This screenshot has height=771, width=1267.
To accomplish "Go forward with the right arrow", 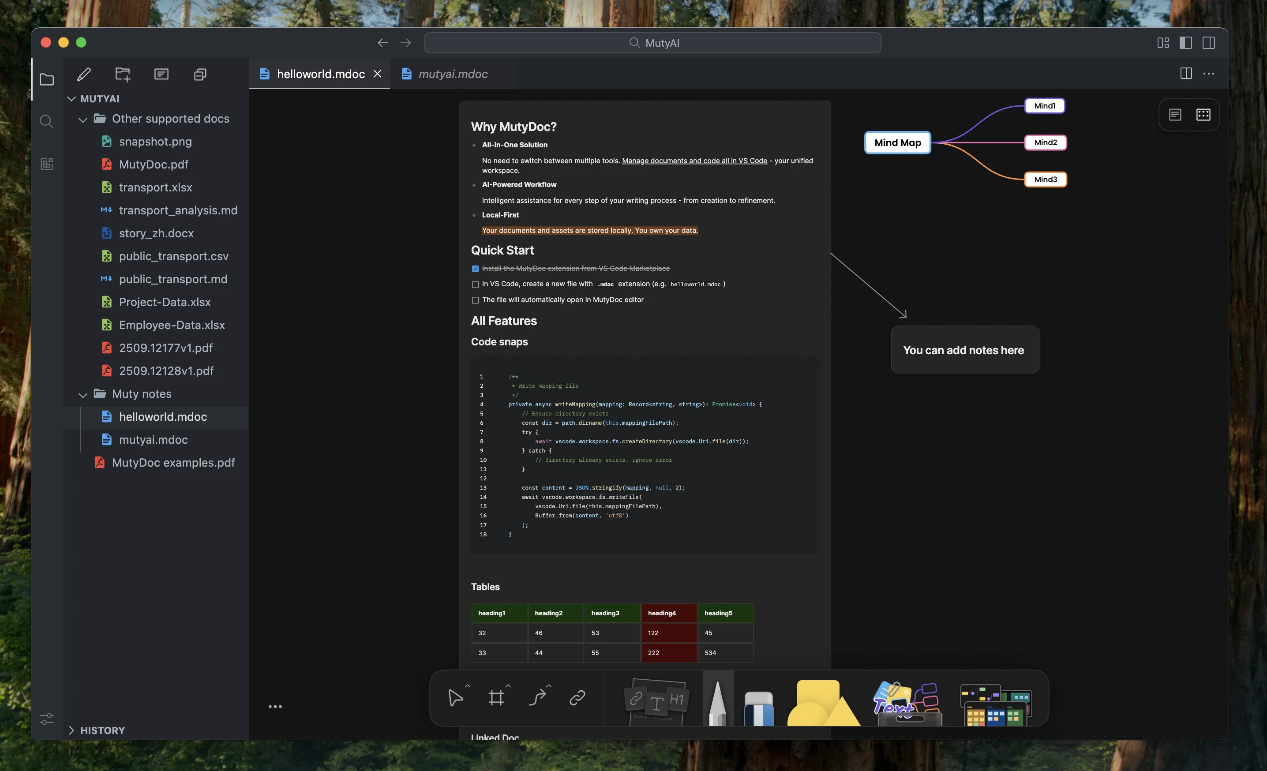I will [x=406, y=43].
